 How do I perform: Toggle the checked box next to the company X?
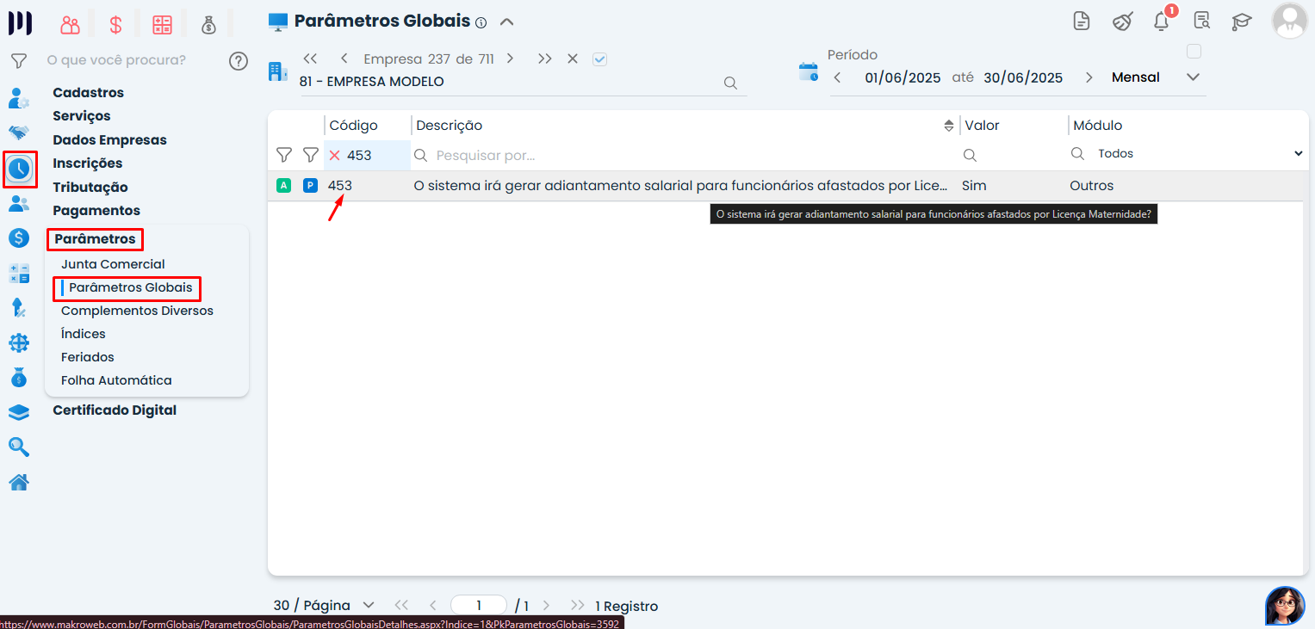click(600, 59)
